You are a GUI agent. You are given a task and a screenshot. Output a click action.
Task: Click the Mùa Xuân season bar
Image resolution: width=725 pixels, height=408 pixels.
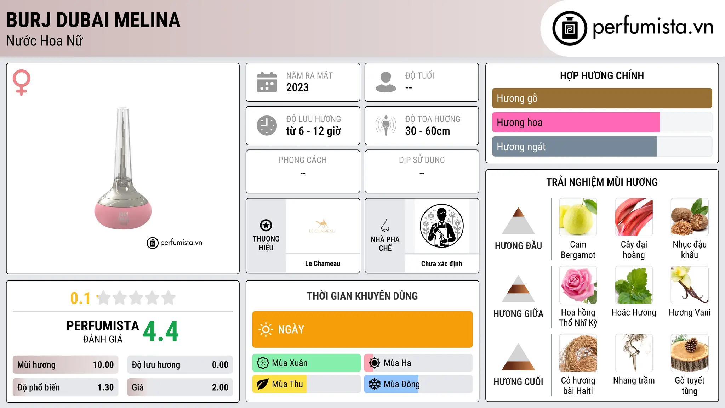[306, 363]
